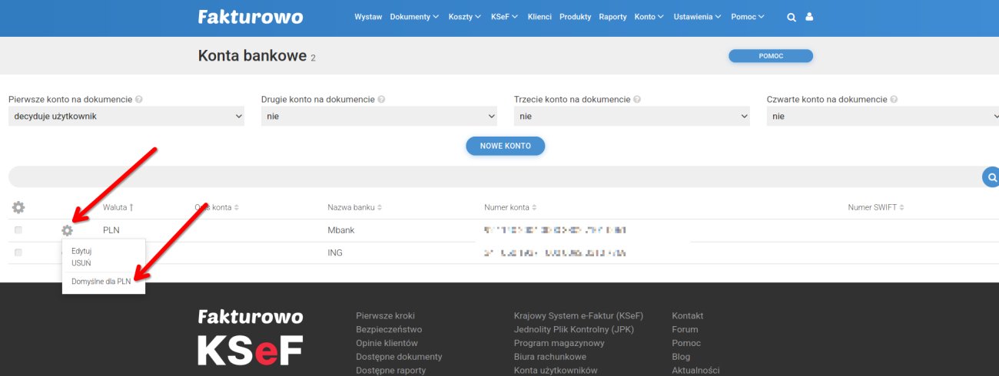Open footer link Pomoc
999x376 pixels.
click(x=686, y=343)
